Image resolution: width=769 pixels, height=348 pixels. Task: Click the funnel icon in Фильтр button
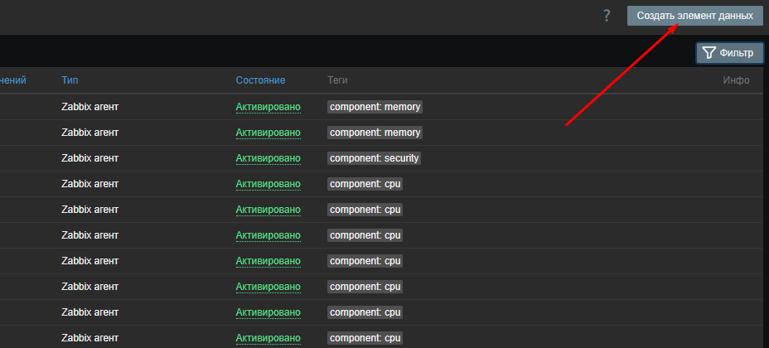coord(709,53)
